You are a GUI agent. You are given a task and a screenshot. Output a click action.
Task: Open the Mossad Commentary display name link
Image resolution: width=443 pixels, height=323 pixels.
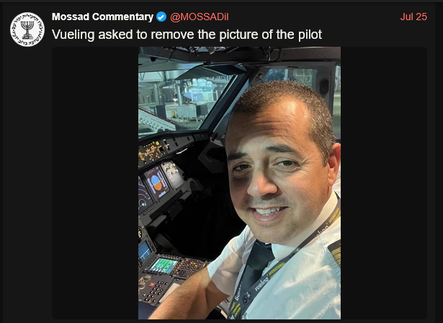click(102, 17)
